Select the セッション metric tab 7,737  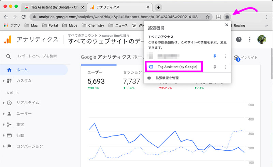click(x=131, y=80)
